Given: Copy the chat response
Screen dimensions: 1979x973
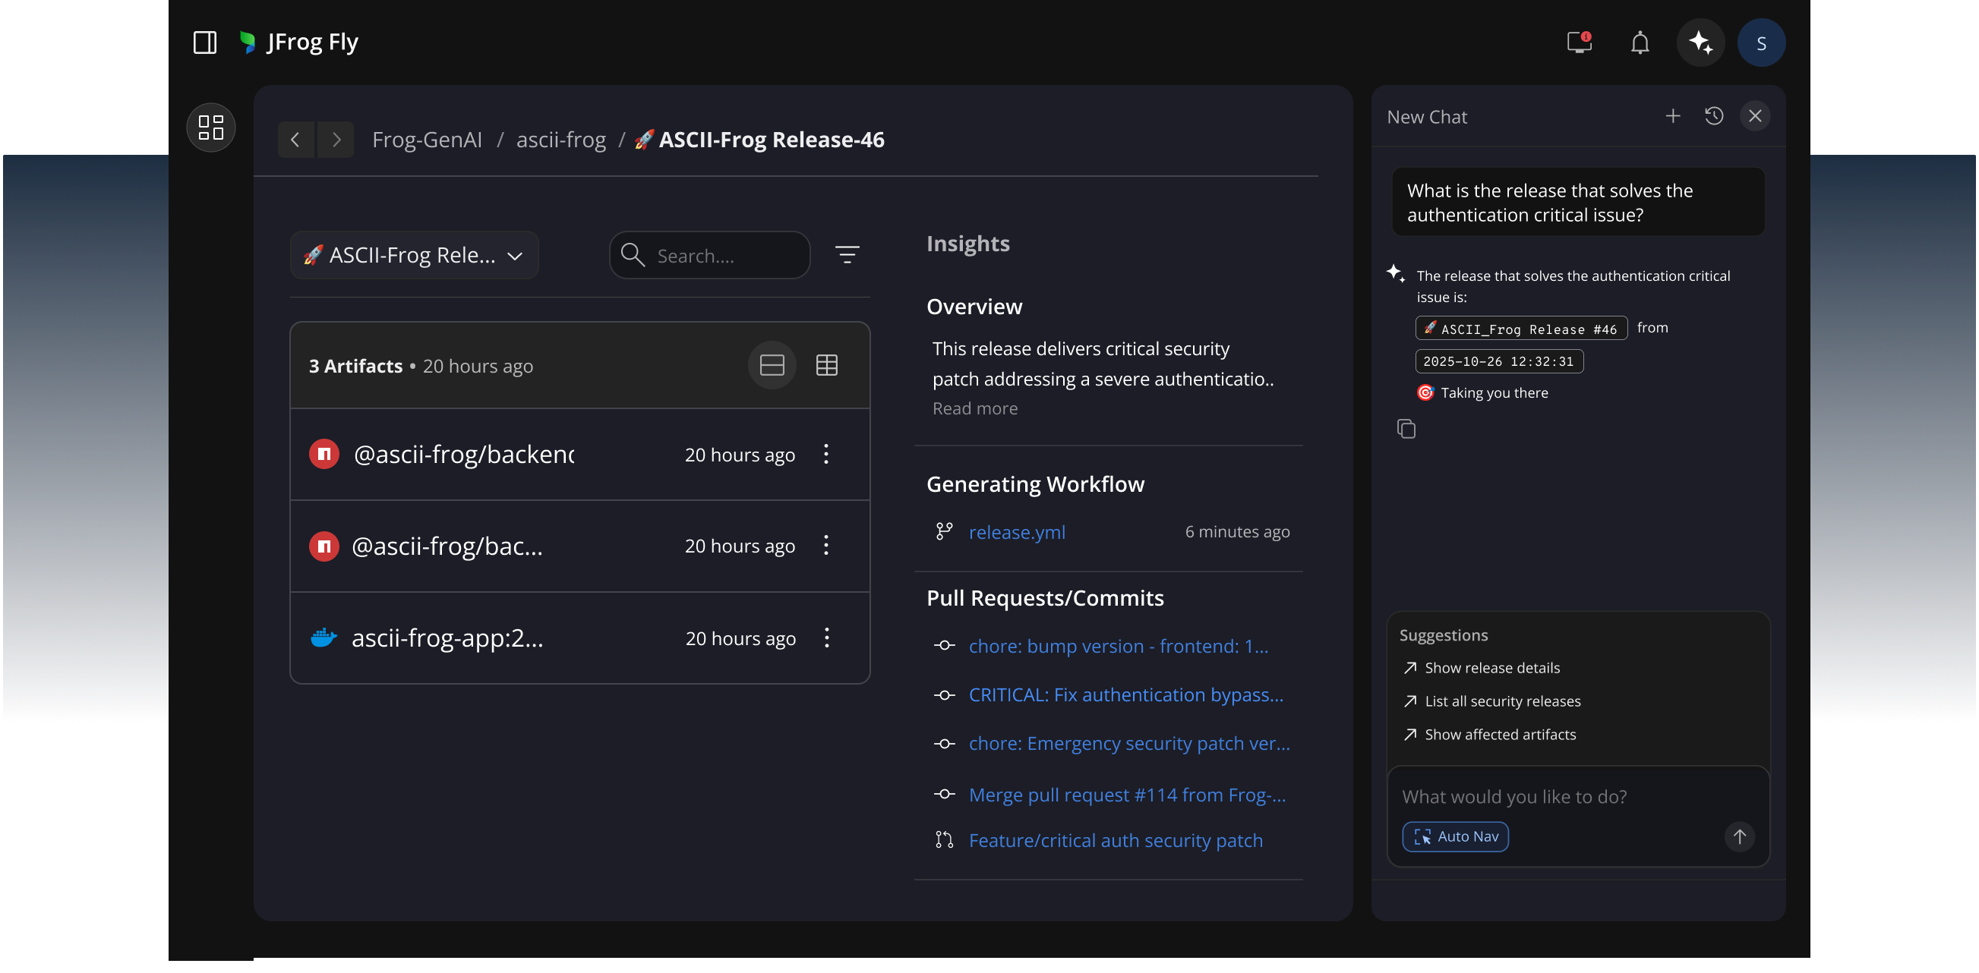Looking at the screenshot, I should (1406, 429).
